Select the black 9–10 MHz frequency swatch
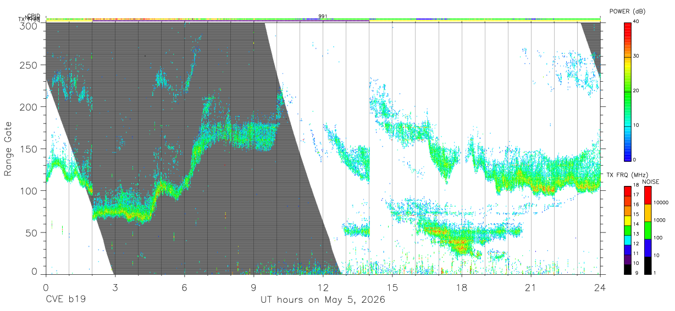Image resolution: width=675 pixels, height=311 pixels. [x=628, y=270]
